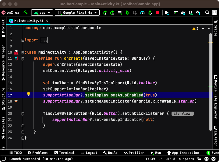
Task: Open the App Inspection tool window
Action: click(x=183, y=153)
